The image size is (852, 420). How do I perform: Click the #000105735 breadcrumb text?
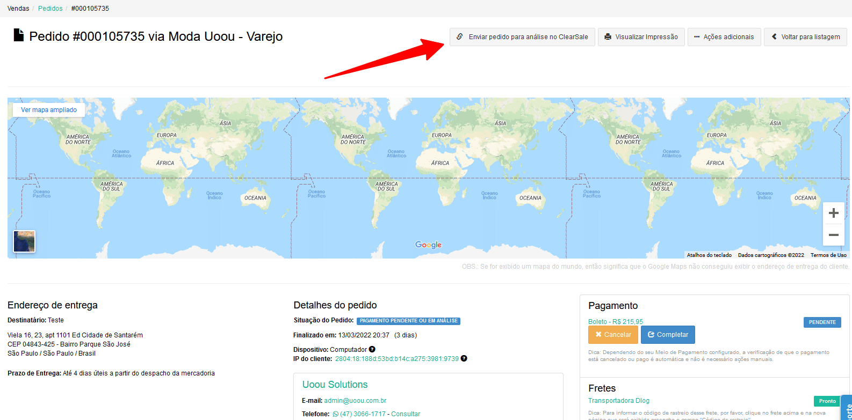point(90,9)
